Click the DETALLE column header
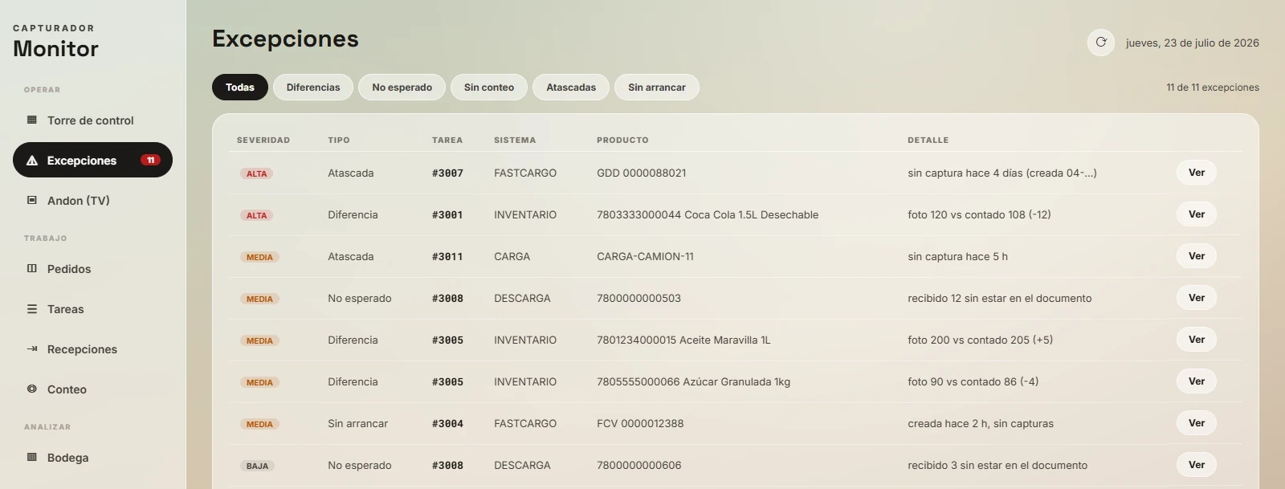Screen dimensions: 1285x489 click(x=928, y=140)
